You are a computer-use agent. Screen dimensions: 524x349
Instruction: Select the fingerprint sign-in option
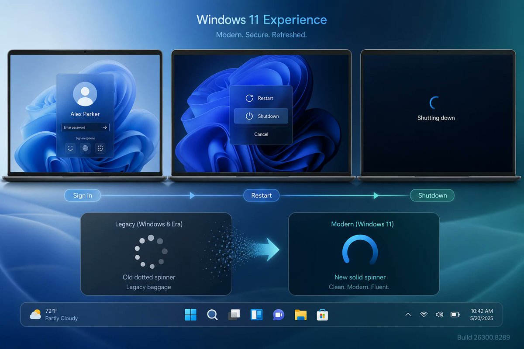[85, 148]
